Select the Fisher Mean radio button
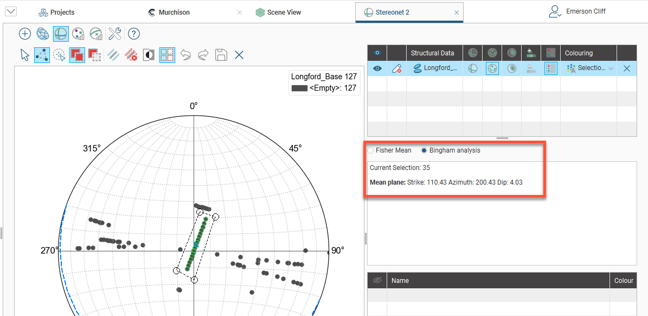 click(x=371, y=150)
